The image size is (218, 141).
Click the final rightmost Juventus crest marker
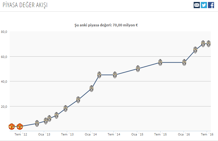point(208,44)
